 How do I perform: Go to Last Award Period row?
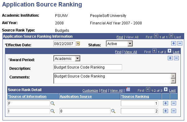[x=176, y=52]
